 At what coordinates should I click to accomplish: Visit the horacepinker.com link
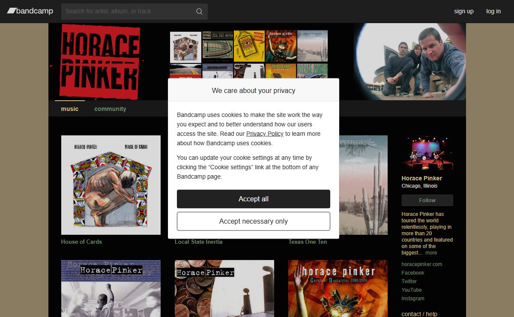(422, 264)
